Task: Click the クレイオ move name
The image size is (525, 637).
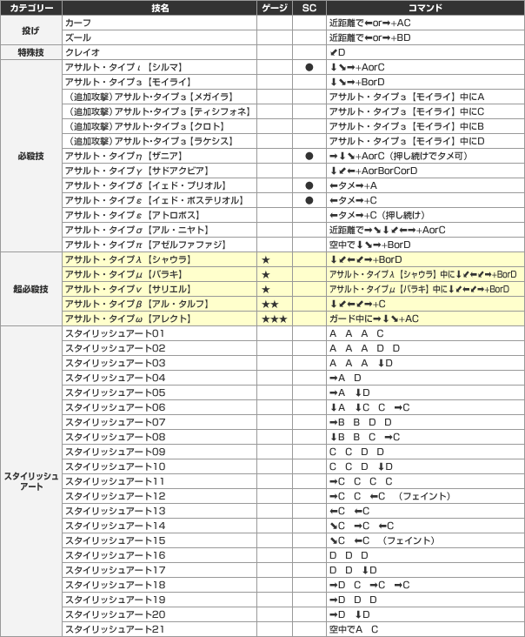Action: click(x=83, y=52)
